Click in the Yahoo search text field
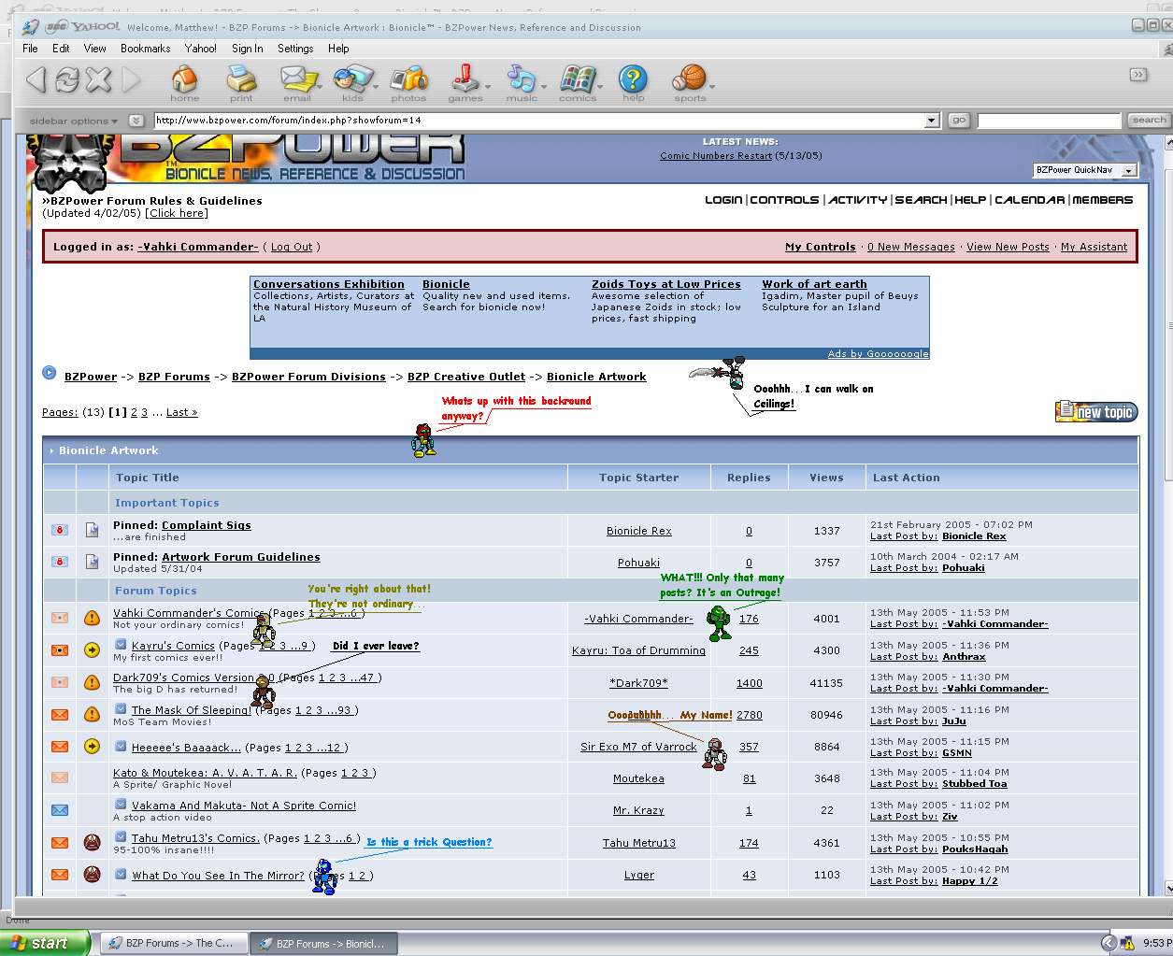The width and height of the screenshot is (1173, 956). (x=1048, y=120)
